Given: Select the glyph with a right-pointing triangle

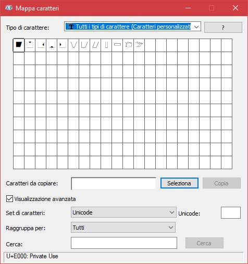Looking at the screenshot, I should 63,45.
